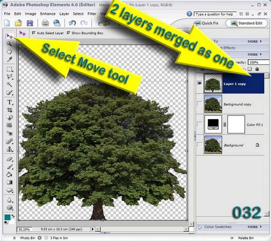Create a new blank file
The width and height of the screenshot is (271, 241).
pyautogui.click(x=7, y=23)
